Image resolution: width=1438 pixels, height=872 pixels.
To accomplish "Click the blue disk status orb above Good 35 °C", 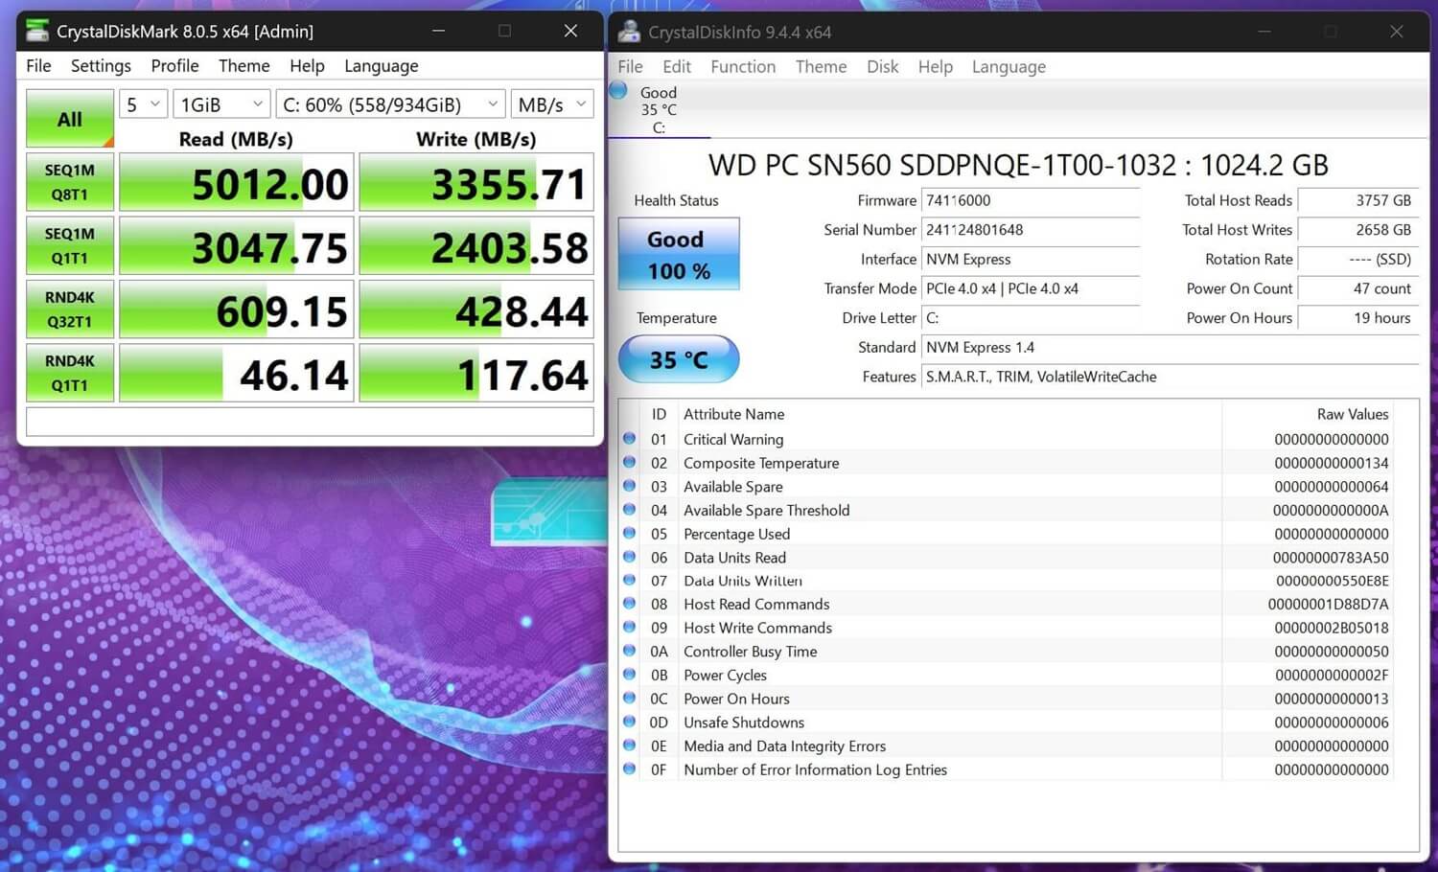I will [x=618, y=91].
